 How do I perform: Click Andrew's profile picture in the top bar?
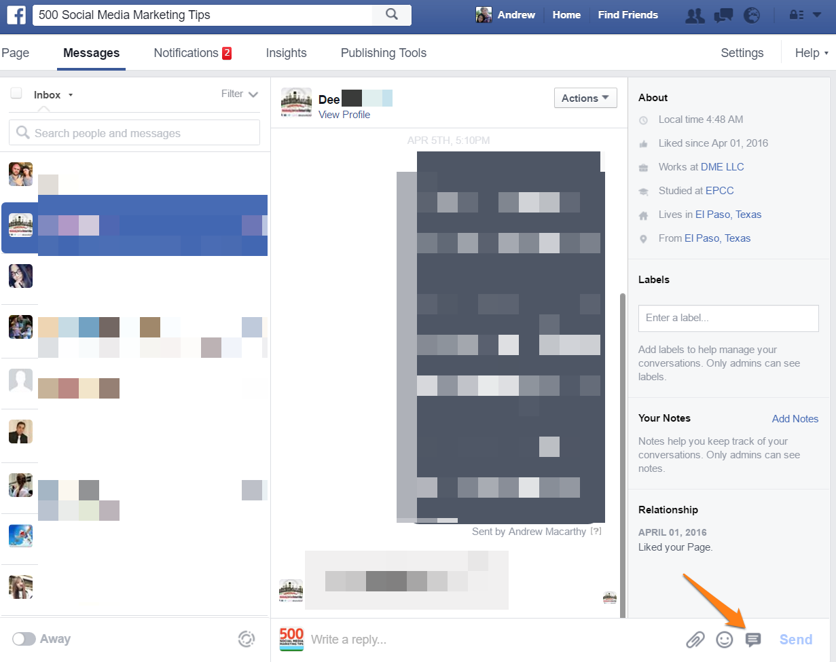[x=484, y=15]
